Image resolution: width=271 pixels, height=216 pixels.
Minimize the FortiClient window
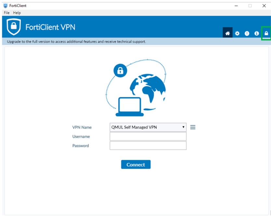pyautogui.click(x=236, y=6)
